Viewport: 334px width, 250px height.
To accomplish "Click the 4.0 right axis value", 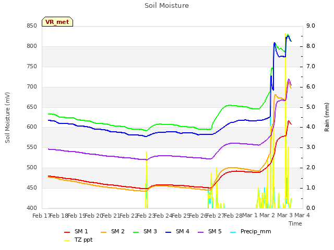I will click(x=311, y=127).
